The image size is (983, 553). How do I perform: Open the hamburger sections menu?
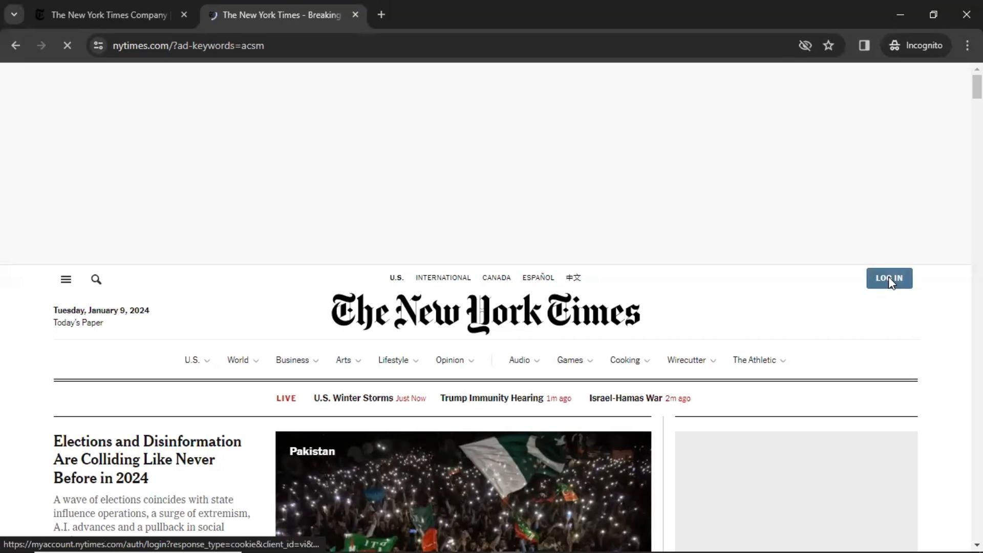pos(66,280)
